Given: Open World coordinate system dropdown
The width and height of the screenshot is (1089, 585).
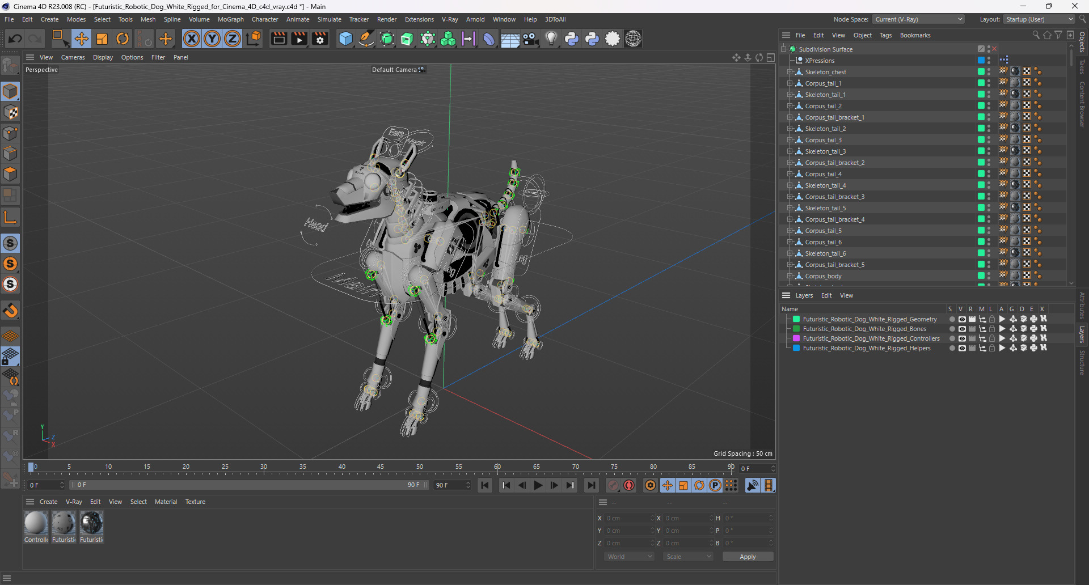Looking at the screenshot, I should [x=629, y=557].
